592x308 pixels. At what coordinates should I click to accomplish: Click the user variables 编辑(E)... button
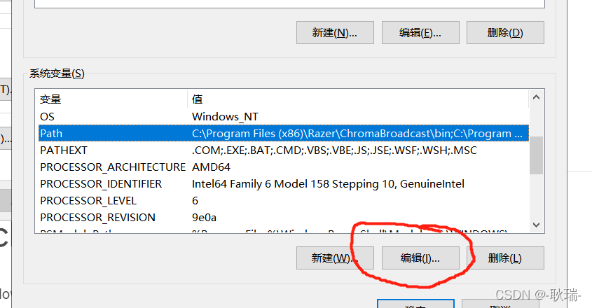[x=420, y=32]
